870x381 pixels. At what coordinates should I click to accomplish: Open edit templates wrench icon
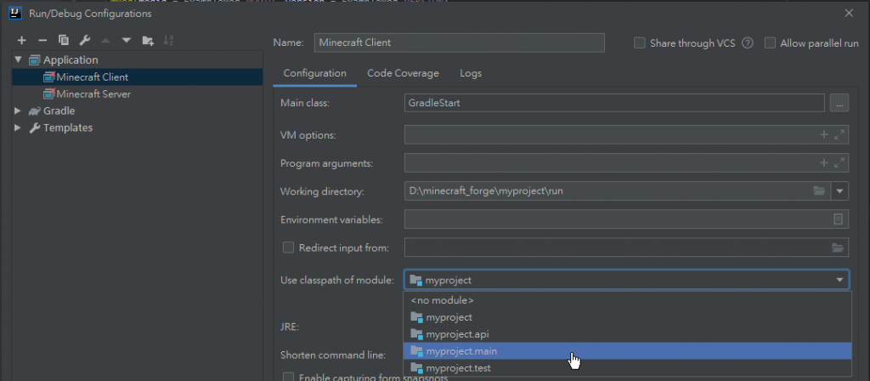tap(84, 40)
